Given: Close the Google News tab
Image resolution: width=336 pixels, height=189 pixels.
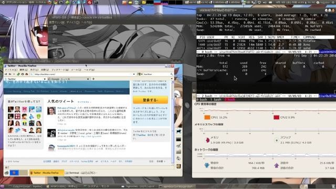Looking at the screenshot, I should (88, 79).
